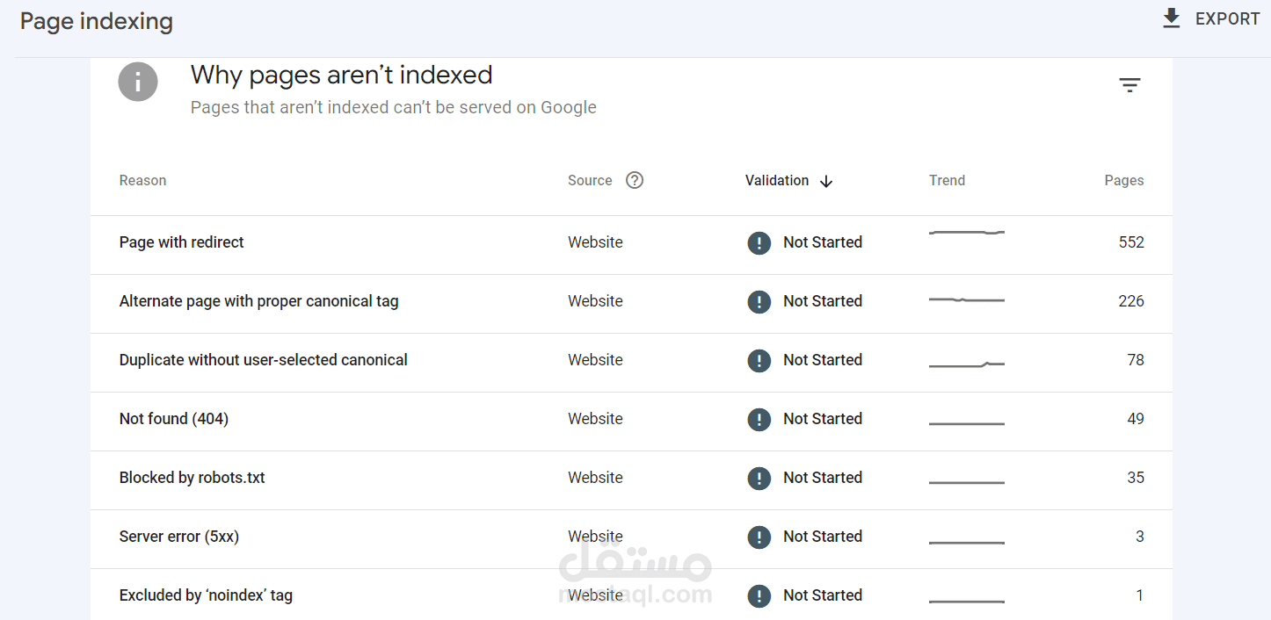The width and height of the screenshot is (1271, 620).
Task: Sort the table by Validation column
Action: [x=777, y=180]
